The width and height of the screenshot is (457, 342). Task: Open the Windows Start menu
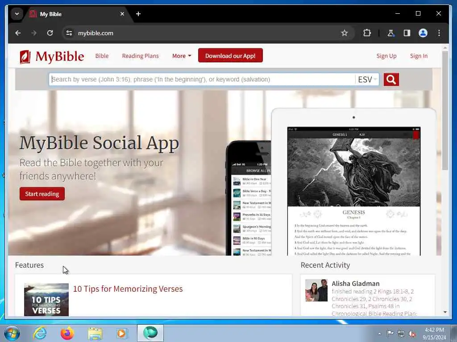[x=12, y=333]
